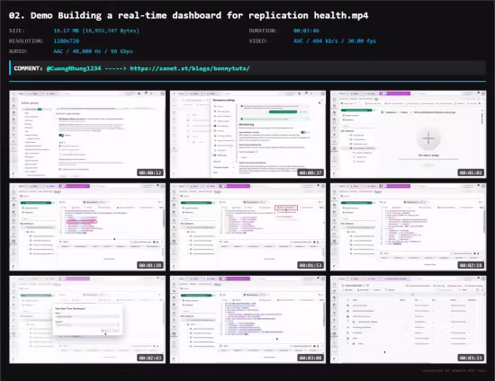Open the thumbnail stamped 00:01:53
The width and height of the screenshot is (495, 381).
click(247, 227)
